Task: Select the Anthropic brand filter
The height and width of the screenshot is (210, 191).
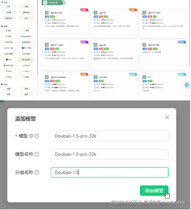Action: point(9,65)
